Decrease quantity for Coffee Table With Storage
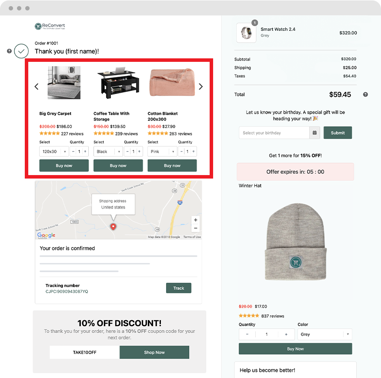 pyautogui.click(x=127, y=152)
